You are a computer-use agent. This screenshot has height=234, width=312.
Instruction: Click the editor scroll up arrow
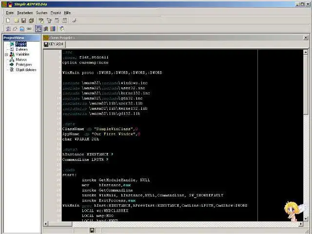coord(306,52)
